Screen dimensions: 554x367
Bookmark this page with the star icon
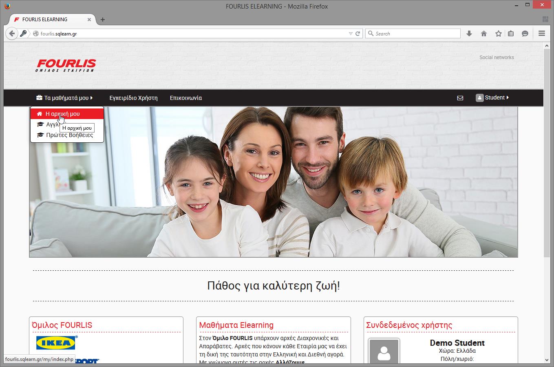(498, 33)
